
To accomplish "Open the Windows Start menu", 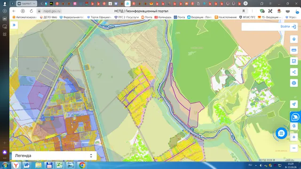I will (5, 165).
